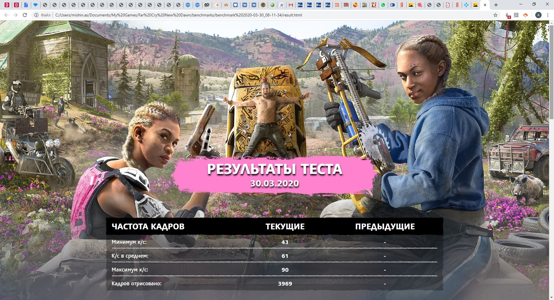This screenshot has height=300, width=554.
Task: Switch to the hexagon honeycomb icon tab
Action: pyautogui.click(x=263, y=5)
